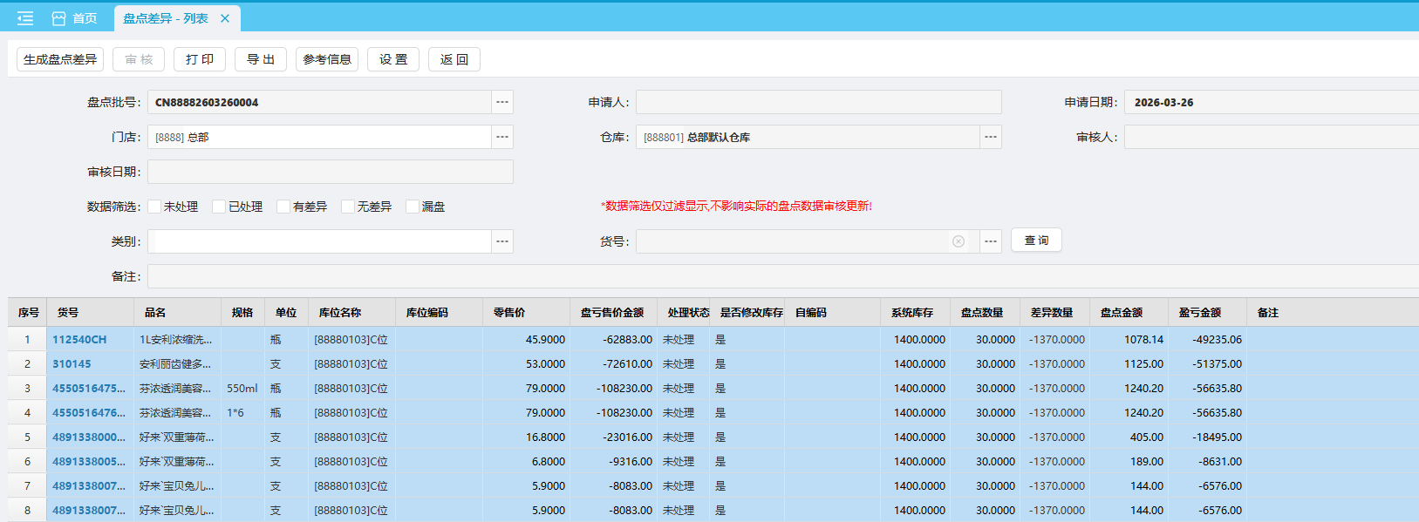Open 仓库 lookup ellipsis button
Screen dimensions: 1419x522
pyautogui.click(x=991, y=137)
